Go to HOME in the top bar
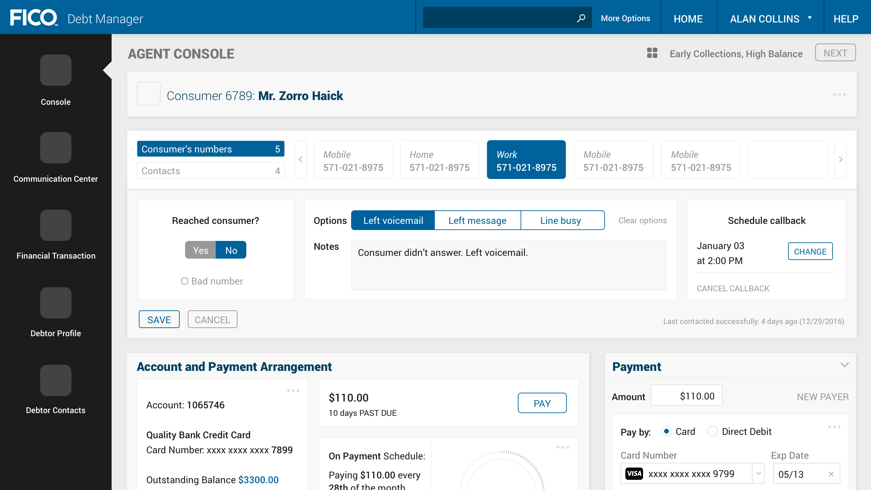Screen dimensions: 871x490 [688, 18]
